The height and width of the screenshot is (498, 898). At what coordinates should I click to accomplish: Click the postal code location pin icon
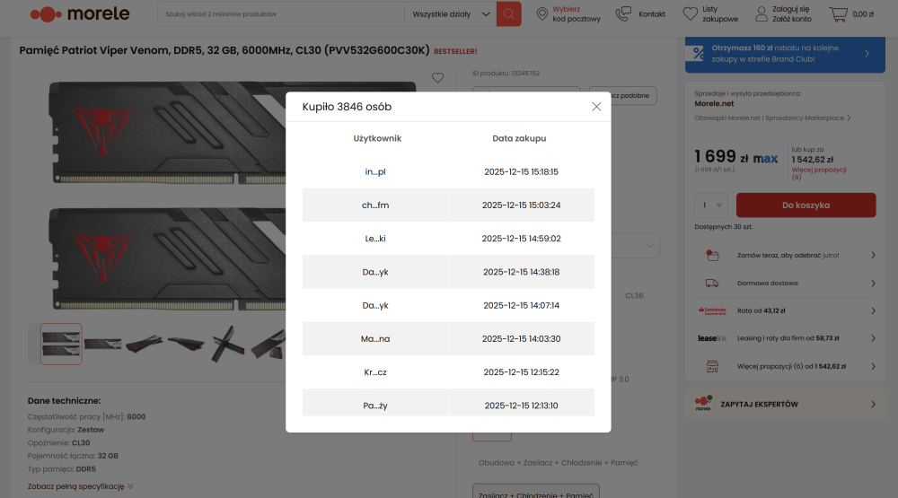[x=541, y=13]
